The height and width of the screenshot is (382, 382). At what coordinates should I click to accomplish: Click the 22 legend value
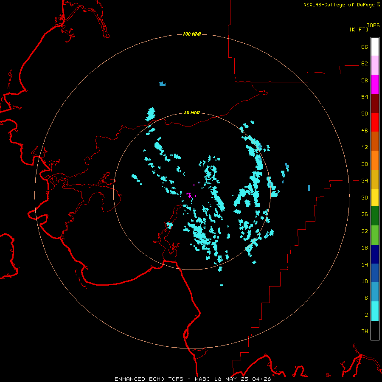pyautogui.click(x=365, y=231)
